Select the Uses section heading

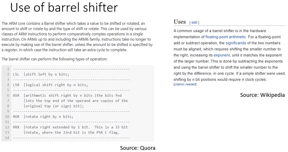click(180, 22)
